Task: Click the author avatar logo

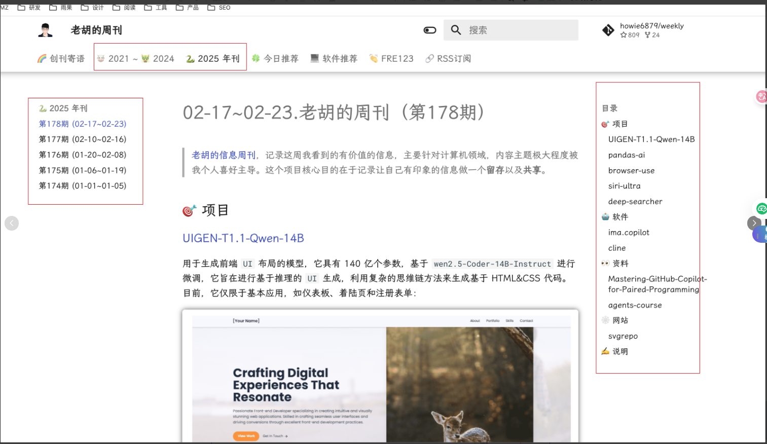Action: click(46, 30)
